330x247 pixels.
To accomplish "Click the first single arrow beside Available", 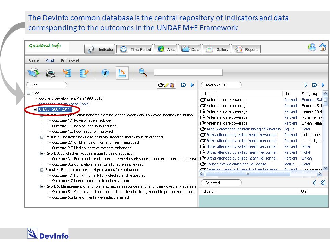I will [x=306, y=85].
